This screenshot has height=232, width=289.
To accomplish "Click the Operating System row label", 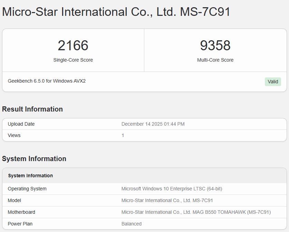I will [27, 189].
